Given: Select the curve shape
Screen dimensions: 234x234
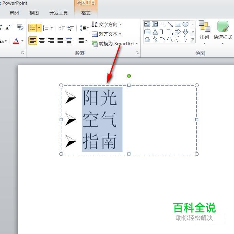Looking at the screenshot, I should tap(170, 40).
